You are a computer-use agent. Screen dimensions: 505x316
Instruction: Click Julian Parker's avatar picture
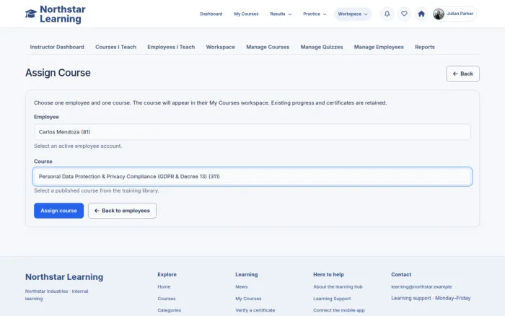tap(439, 14)
